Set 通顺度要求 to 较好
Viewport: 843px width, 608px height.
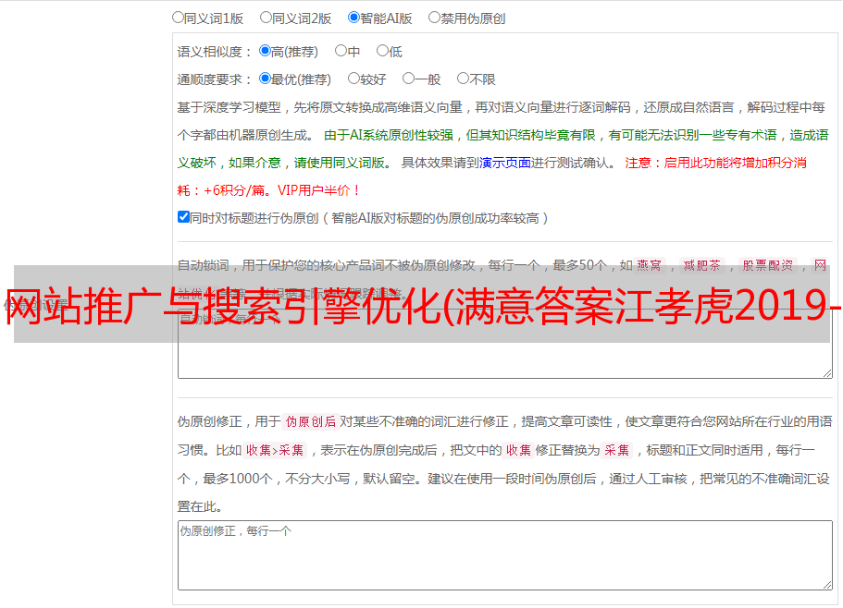353,79
